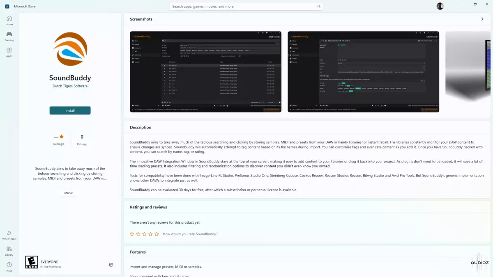The height and width of the screenshot is (277, 493).
Task: Click the Microsoft Store logo in title bar
Action: pos(7,6)
